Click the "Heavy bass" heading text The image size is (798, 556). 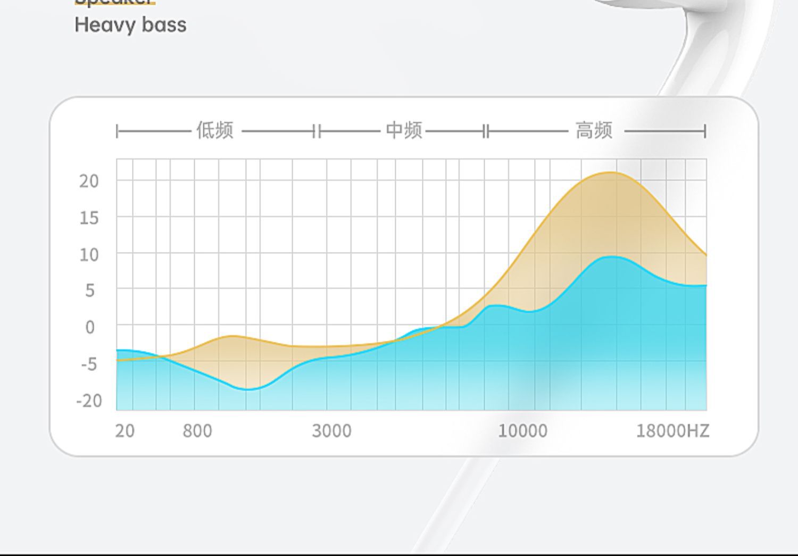point(130,25)
